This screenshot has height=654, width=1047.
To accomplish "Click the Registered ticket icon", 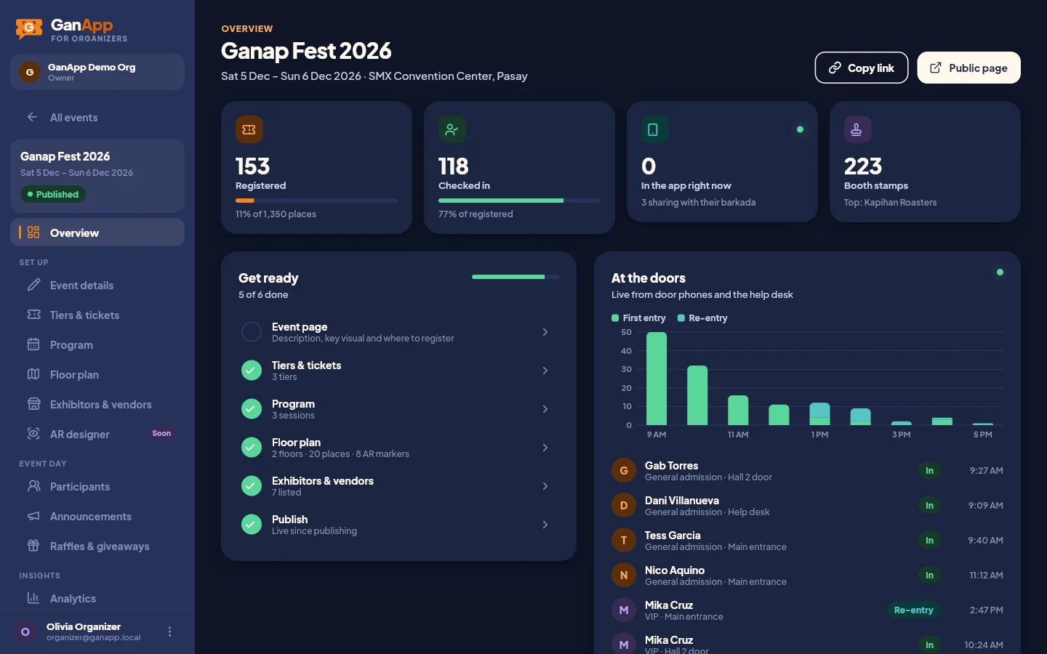I will (x=249, y=129).
